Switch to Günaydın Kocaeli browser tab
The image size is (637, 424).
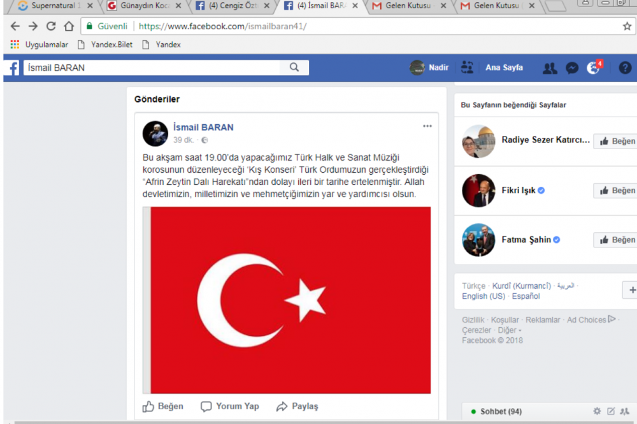(145, 6)
